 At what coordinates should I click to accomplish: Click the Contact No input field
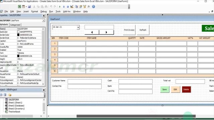[85, 87]
